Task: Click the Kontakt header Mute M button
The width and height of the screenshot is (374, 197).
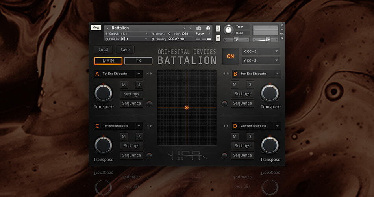Action: click(x=218, y=38)
